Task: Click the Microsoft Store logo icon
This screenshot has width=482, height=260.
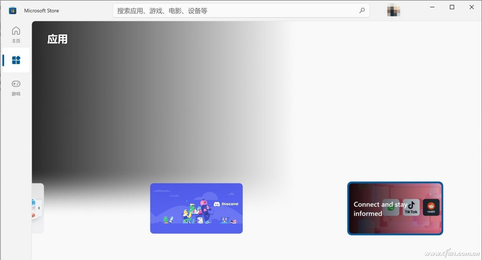Action: click(x=12, y=11)
